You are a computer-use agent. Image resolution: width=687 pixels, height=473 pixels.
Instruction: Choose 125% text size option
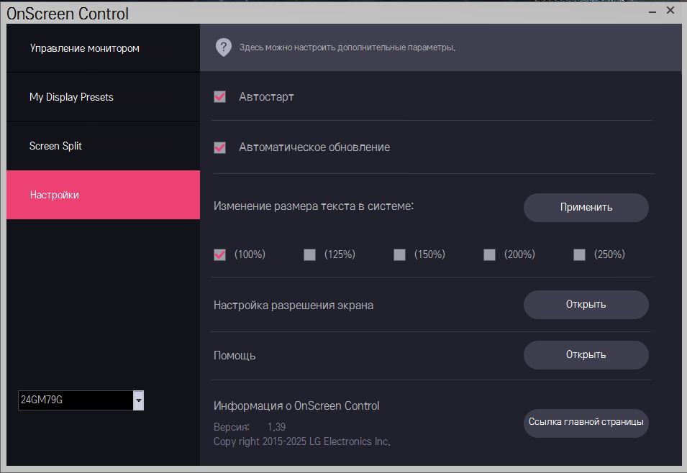(310, 254)
